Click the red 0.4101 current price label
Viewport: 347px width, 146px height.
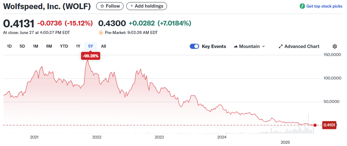[329, 125]
